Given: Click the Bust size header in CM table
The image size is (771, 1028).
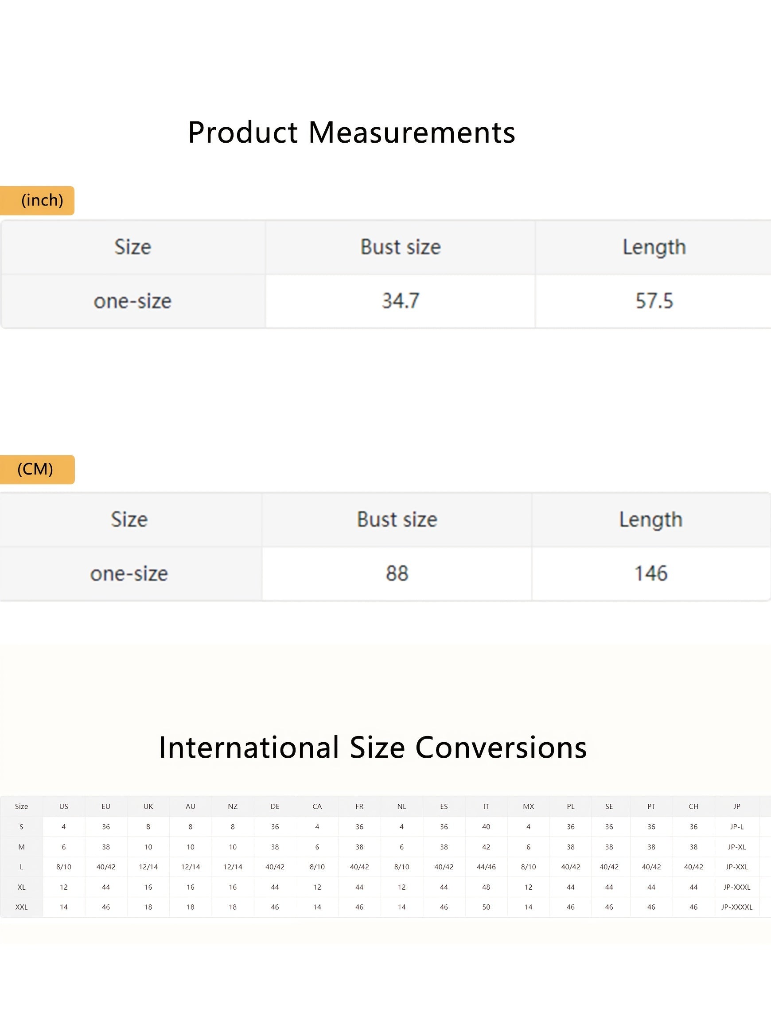Looking at the screenshot, I should 397,519.
